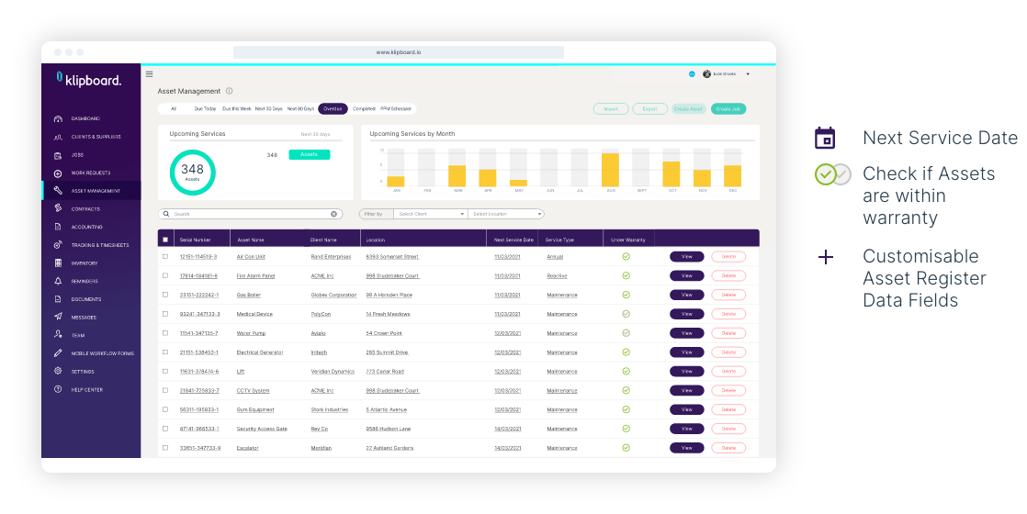The image size is (1027, 514).
Task: Clear the search field with X icon
Action: (334, 214)
